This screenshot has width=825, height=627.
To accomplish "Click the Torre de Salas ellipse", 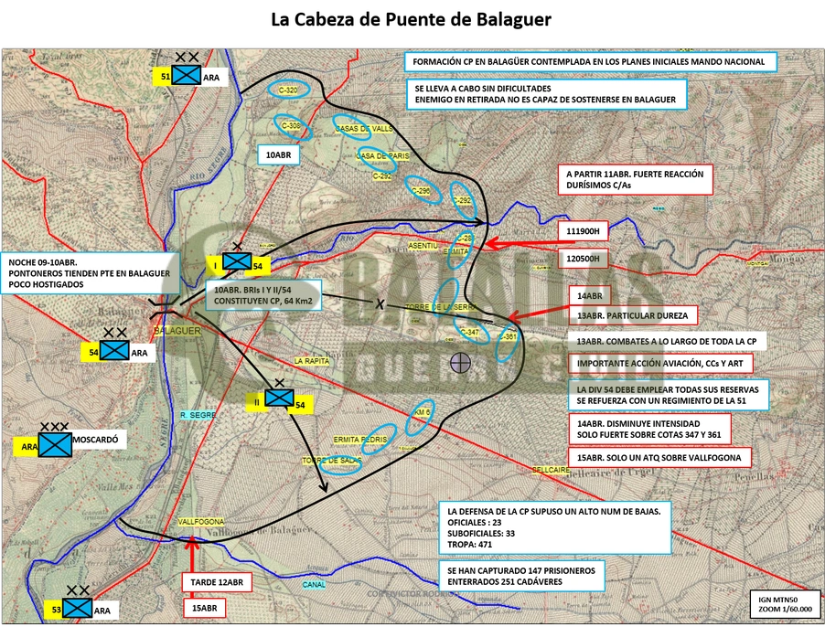I will click(x=341, y=465).
